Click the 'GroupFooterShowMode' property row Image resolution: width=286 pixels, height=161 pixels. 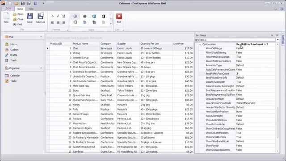[x=237, y=103]
